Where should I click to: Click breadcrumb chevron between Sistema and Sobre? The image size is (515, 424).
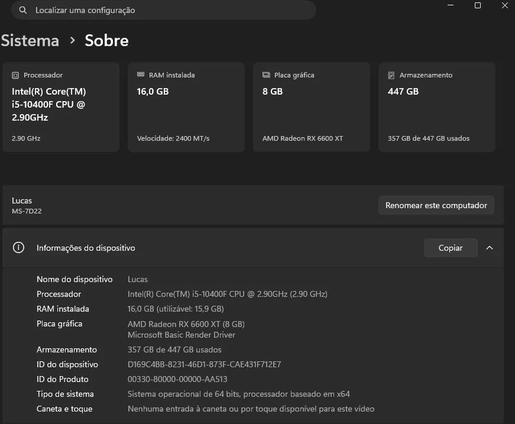coord(73,41)
